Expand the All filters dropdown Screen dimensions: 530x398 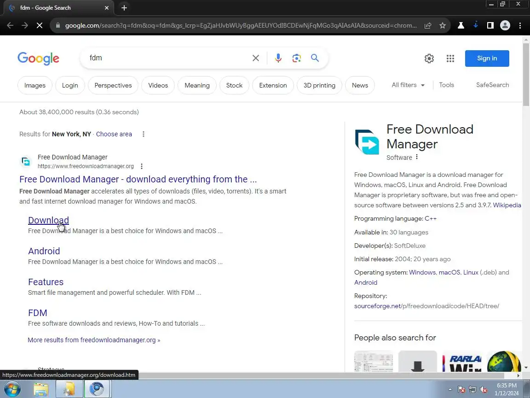[408, 85]
